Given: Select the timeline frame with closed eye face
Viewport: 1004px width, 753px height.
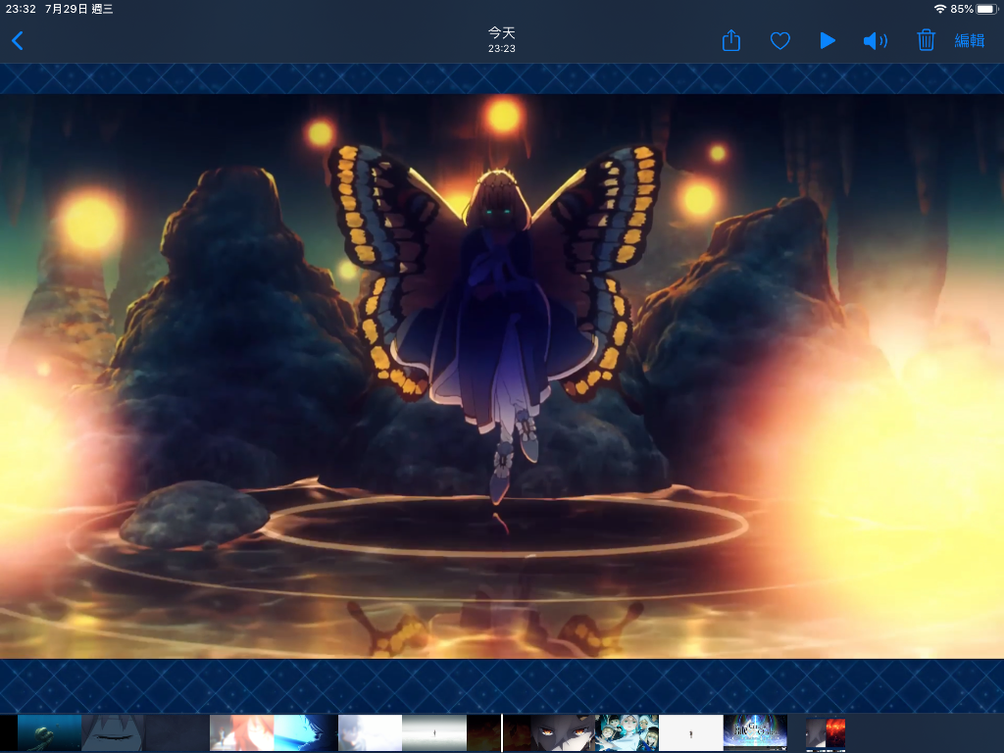Looking at the screenshot, I should [x=114, y=732].
